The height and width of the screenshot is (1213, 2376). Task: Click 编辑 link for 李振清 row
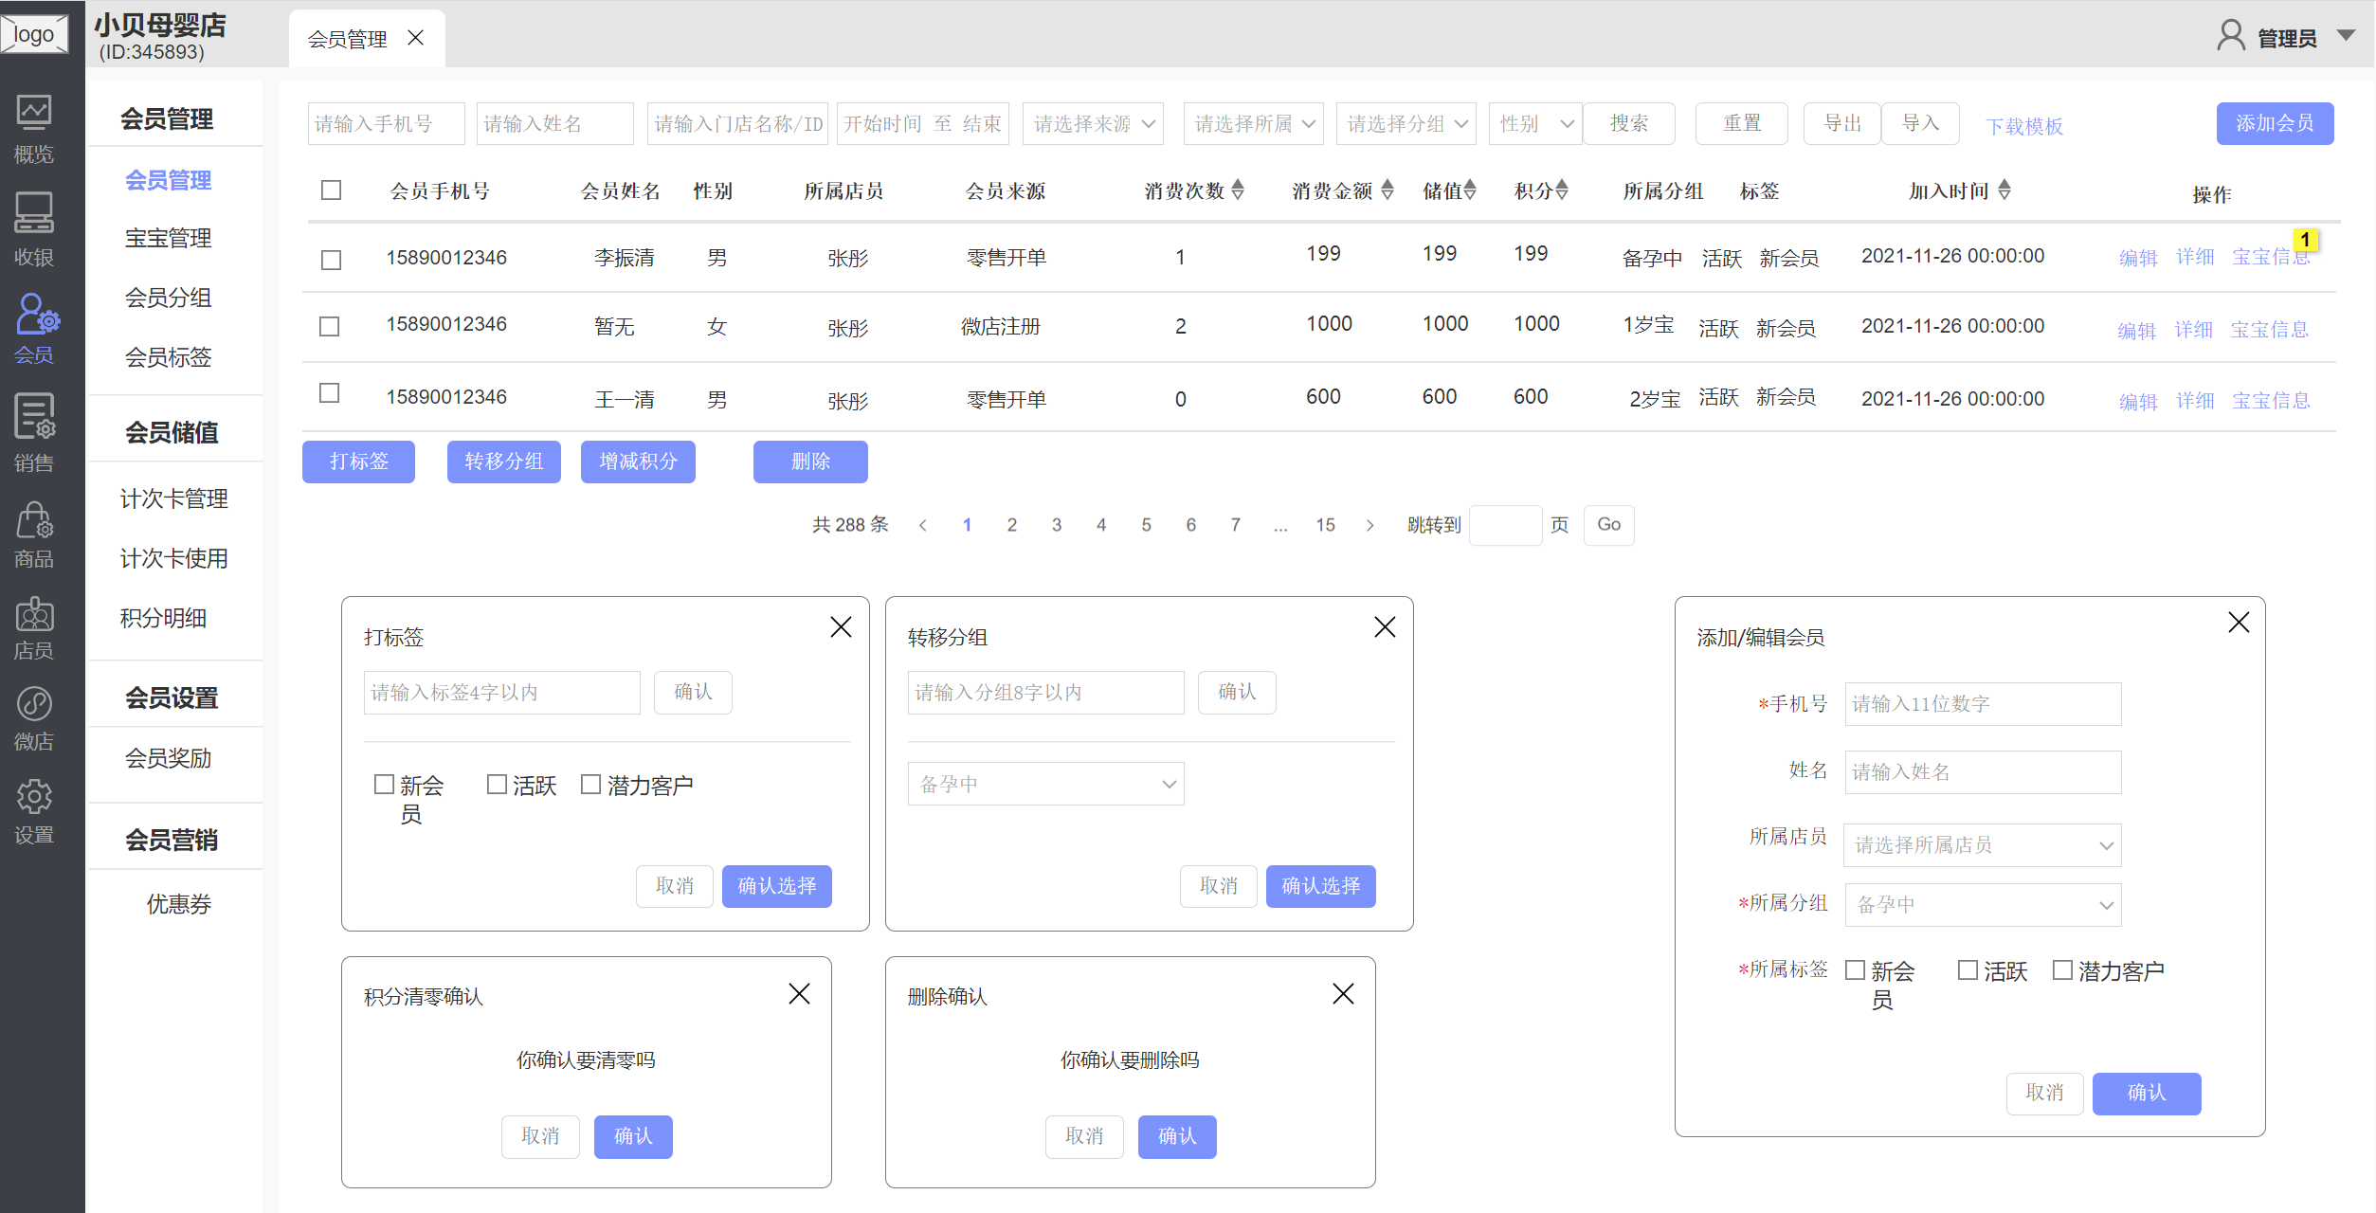[x=2138, y=258]
